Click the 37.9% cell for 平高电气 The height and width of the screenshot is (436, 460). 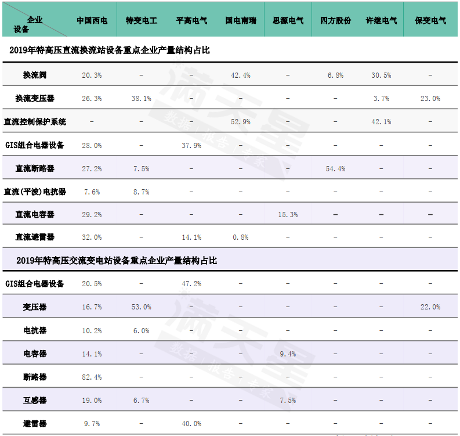click(x=191, y=146)
